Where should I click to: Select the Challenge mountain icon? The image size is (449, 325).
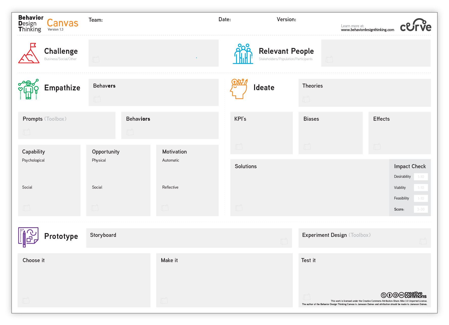[29, 53]
